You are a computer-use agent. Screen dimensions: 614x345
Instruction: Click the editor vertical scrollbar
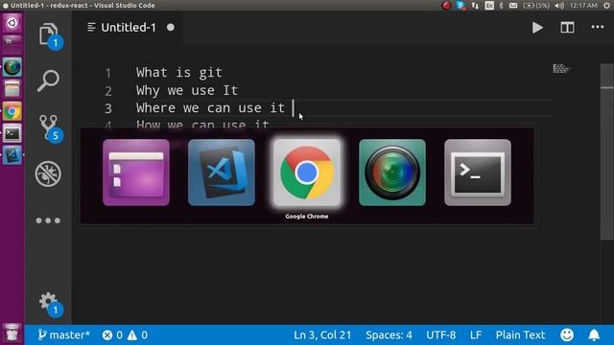coord(607,151)
